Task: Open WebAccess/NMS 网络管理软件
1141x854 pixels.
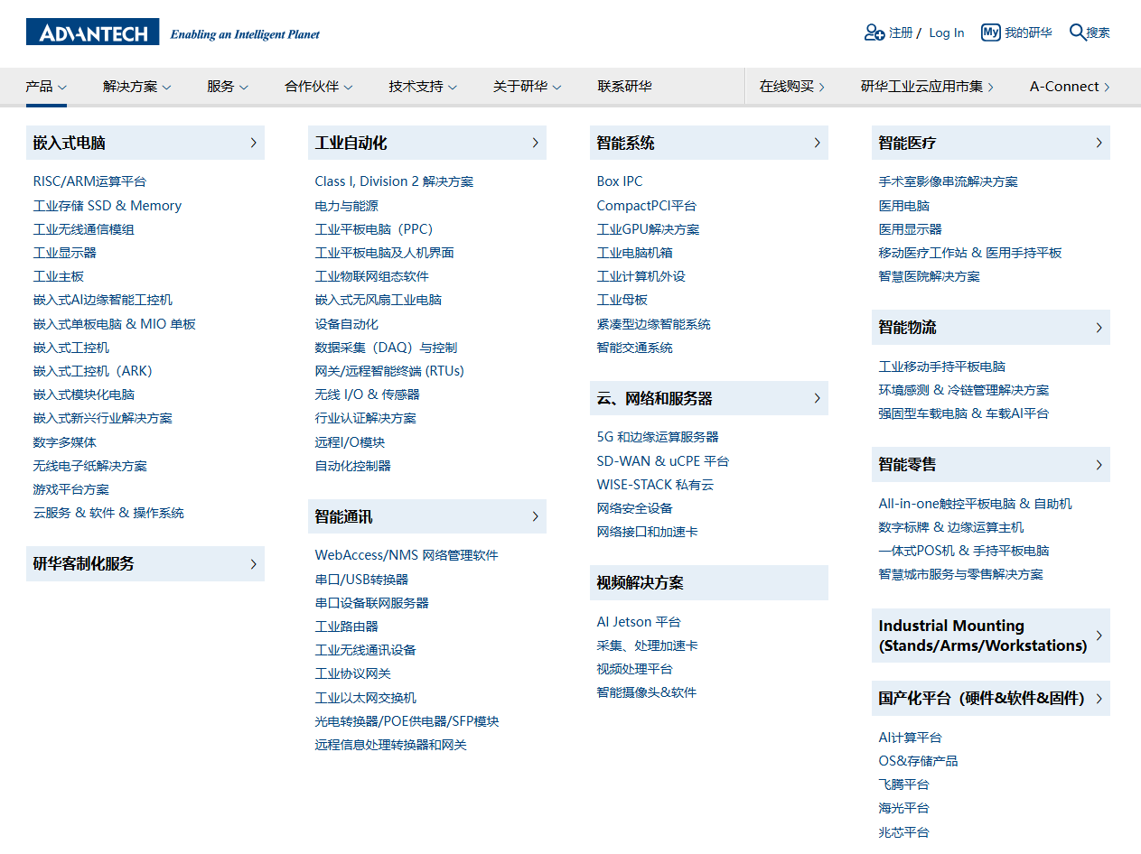Action: click(x=407, y=555)
